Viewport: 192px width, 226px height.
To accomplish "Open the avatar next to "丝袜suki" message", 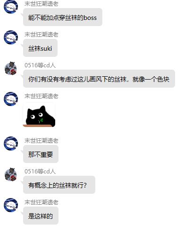I will click(x=11, y=37).
